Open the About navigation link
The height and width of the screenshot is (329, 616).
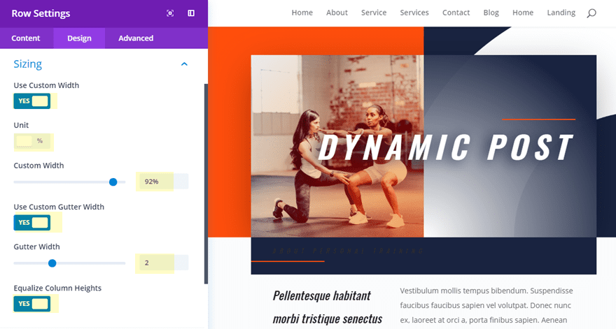337,13
